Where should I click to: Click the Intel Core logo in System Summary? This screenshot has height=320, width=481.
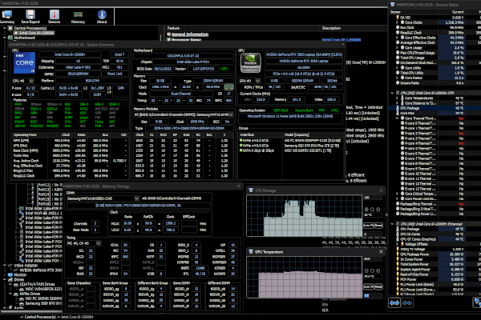[x=25, y=62]
